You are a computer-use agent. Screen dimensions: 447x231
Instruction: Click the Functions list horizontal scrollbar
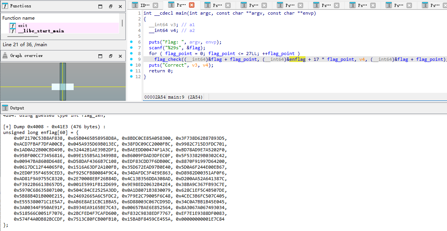[22, 37]
